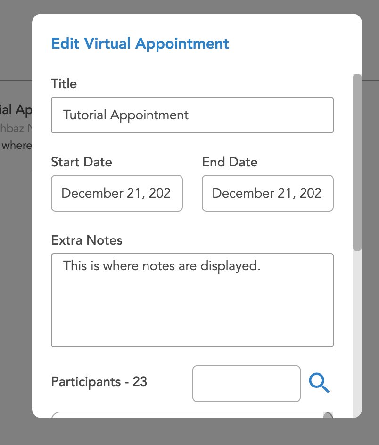Click inside the Extra Notes text area
Image resolution: width=379 pixels, height=445 pixels.
tap(192, 300)
